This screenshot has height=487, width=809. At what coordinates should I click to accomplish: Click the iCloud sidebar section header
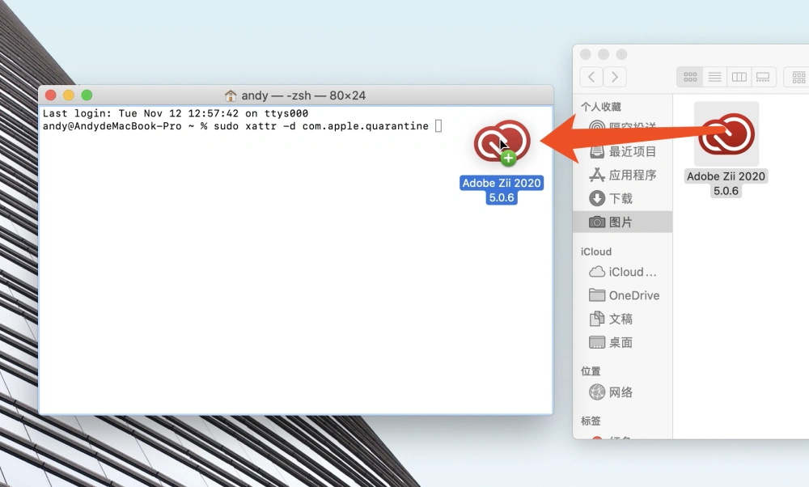(596, 252)
